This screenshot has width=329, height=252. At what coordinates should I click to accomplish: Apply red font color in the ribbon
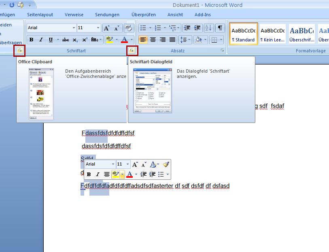pos(124,39)
